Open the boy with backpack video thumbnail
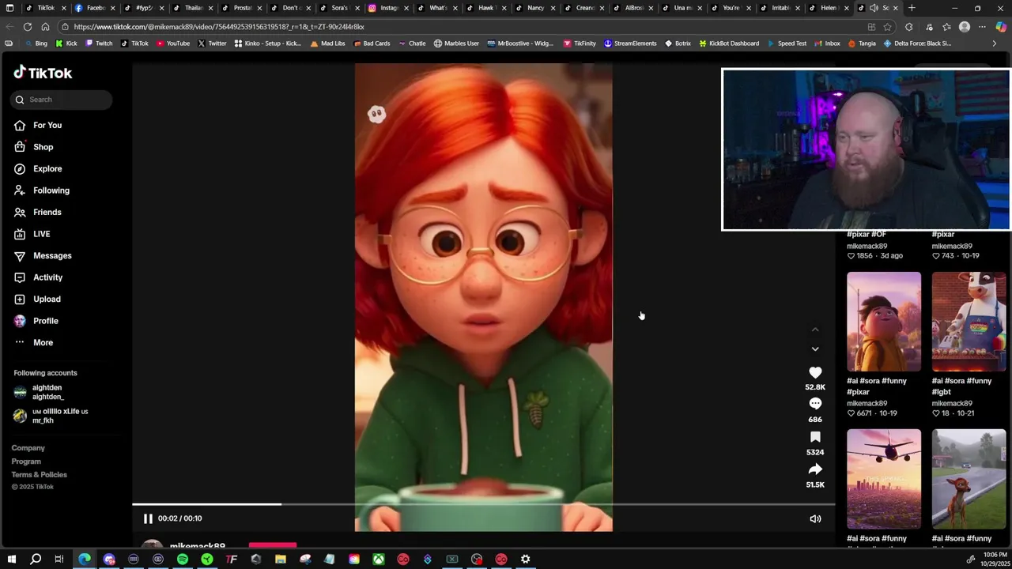Screen dimensions: 1012x569 pos(884,322)
